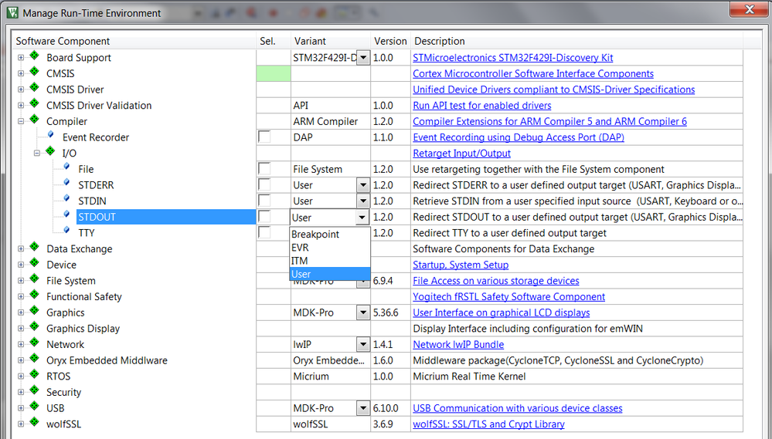The height and width of the screenshot is (439, 772).
Task: Click the blue component icon beside STDOUT
Action: point(66,214)
